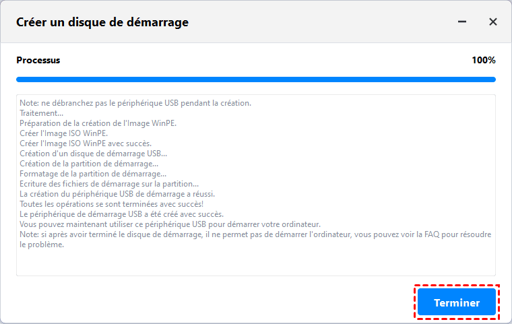Click the "Traitement..." log line

(42, 113)
